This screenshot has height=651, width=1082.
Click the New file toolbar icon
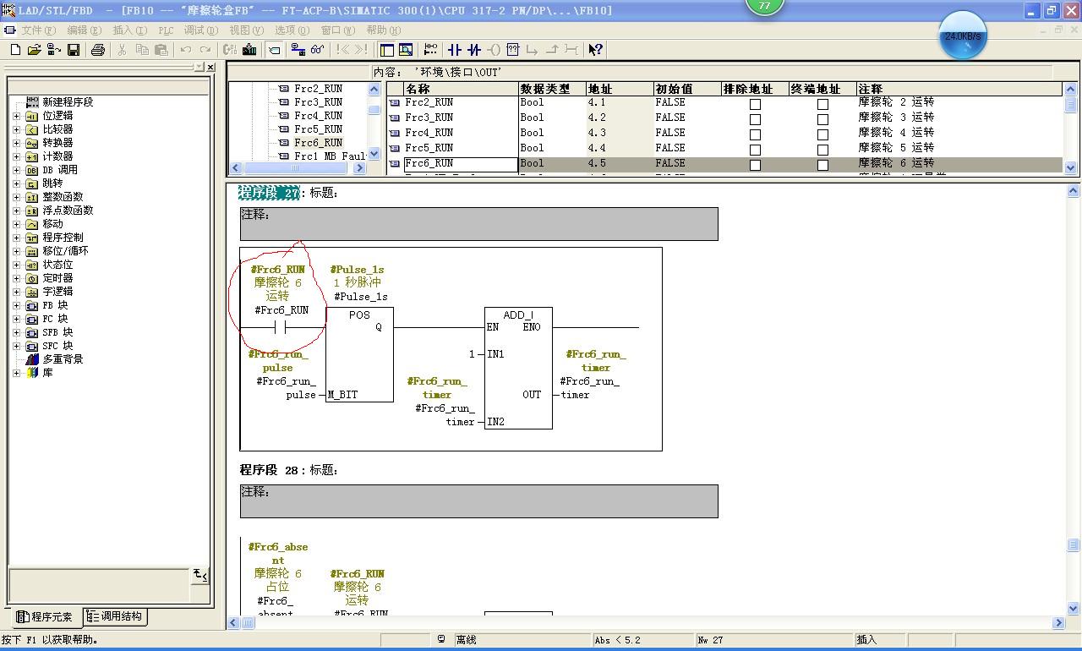(14, 50)
